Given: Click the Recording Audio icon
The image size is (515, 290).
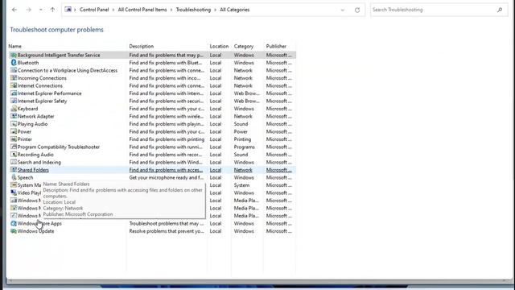Looking at the screenshot, I should [x=14, y=155].
